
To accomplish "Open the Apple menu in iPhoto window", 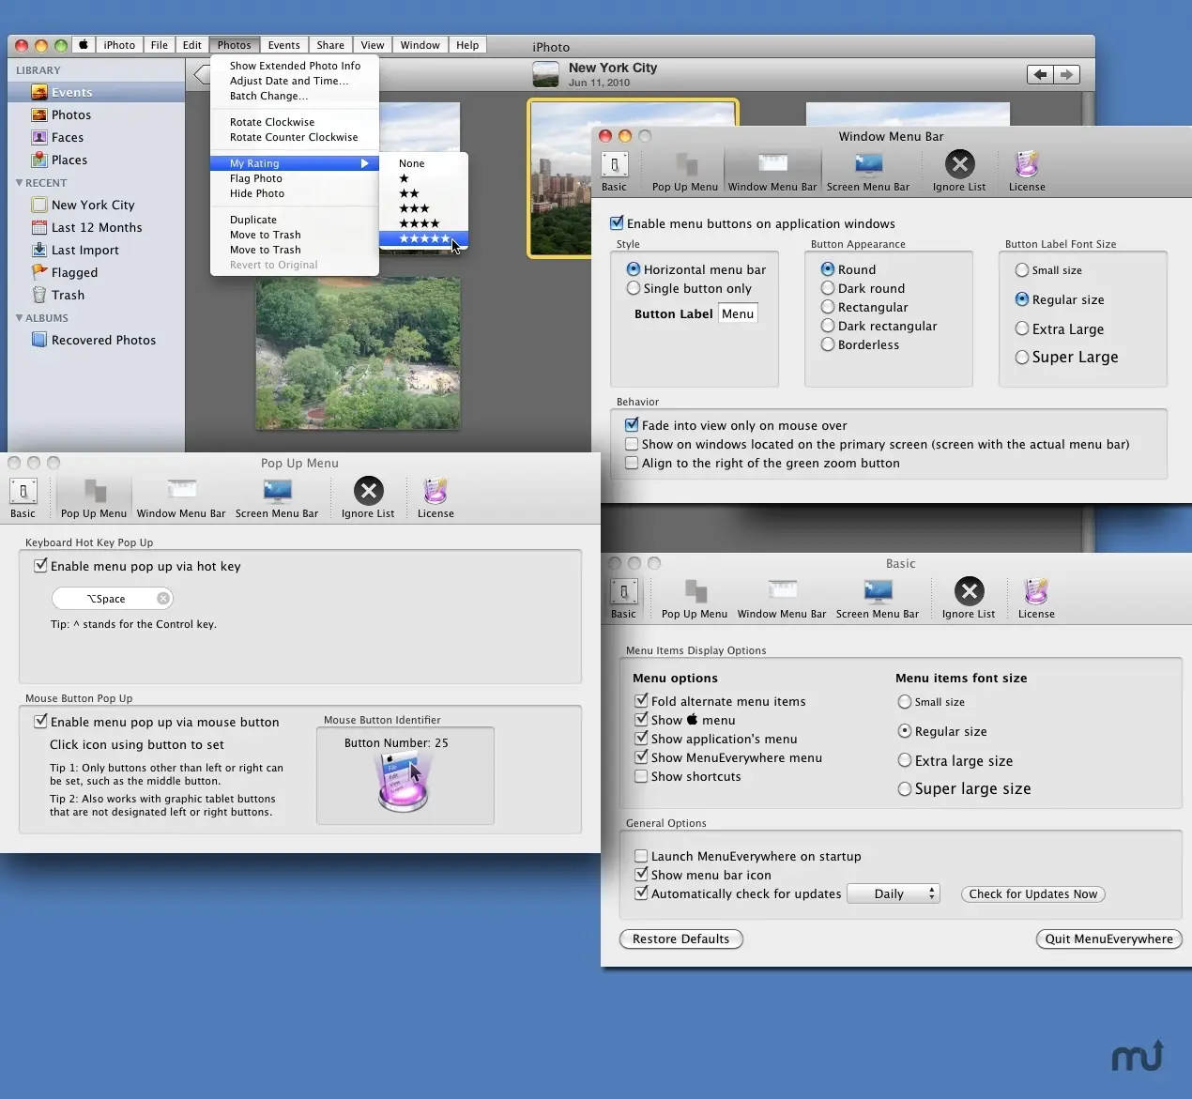I will (83, 45).
